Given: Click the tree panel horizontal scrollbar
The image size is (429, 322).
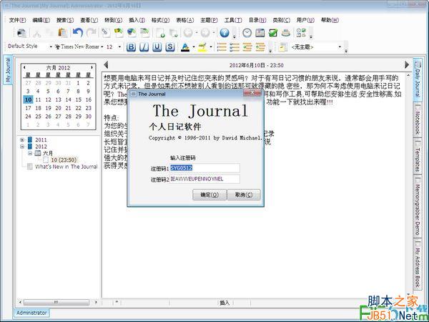Looking at the screenshot, I should (58, 302).
